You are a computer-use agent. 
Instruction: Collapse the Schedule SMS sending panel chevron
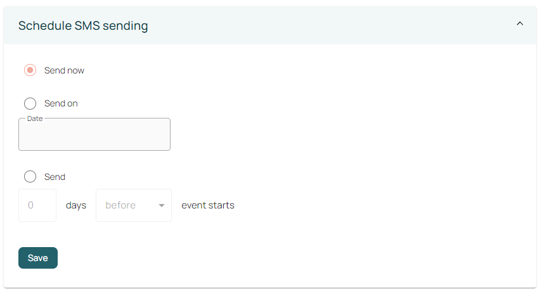pos(520,24)
